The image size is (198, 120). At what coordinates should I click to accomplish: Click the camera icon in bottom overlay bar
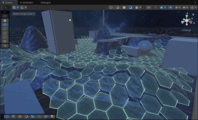(52, 117)
